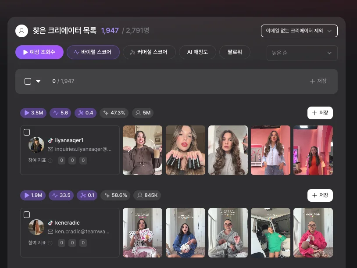Check the checkbox on ilyansaqer1's creator card
357x268 pixels.
(x=27, y=132)
